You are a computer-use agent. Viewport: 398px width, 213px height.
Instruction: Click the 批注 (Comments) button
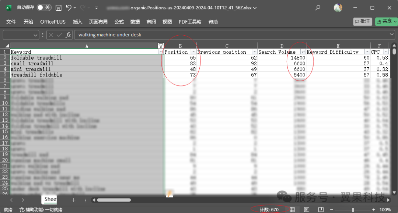(x=362, y=22)
